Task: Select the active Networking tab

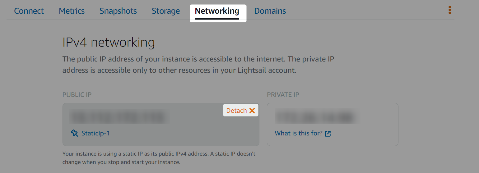Action: point(217,12)
